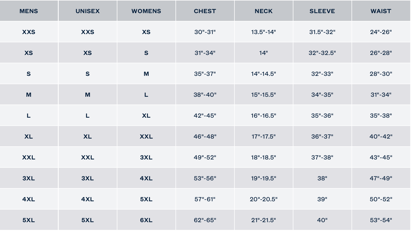Select unisex size 3XL cell

coord(88,178)
